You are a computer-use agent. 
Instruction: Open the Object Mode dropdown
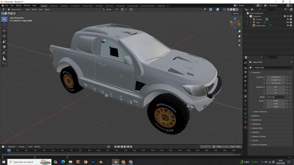point(15,10)
